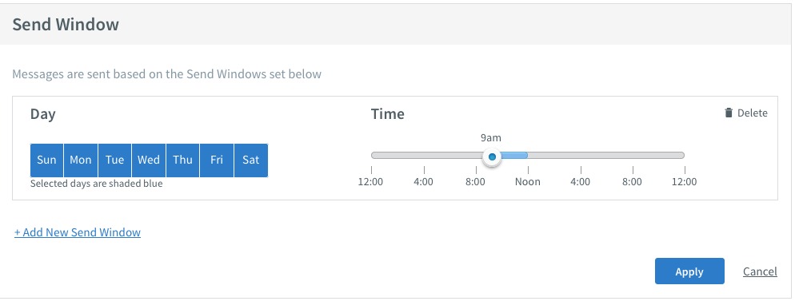Deselect Friday from send days
795x301 pixels.
(217, 160)
